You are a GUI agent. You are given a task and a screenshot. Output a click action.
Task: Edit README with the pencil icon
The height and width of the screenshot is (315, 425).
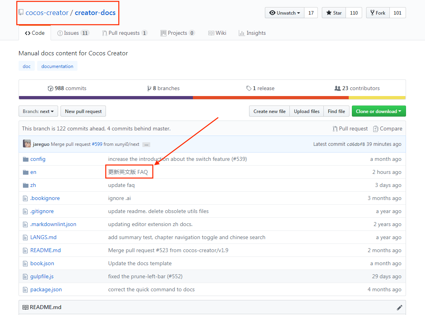click(399, 307)
